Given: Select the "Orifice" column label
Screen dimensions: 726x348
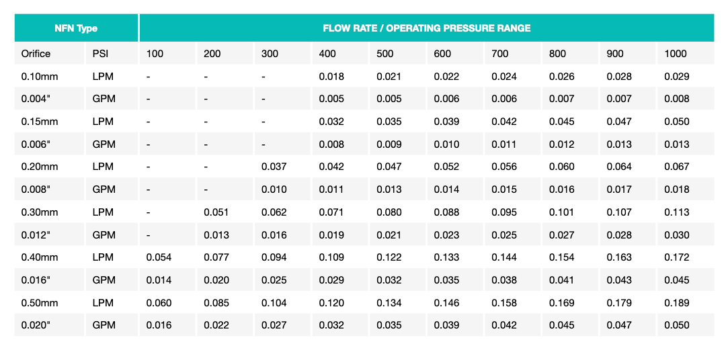Looking at the screenshot, I should click(36, 54).
